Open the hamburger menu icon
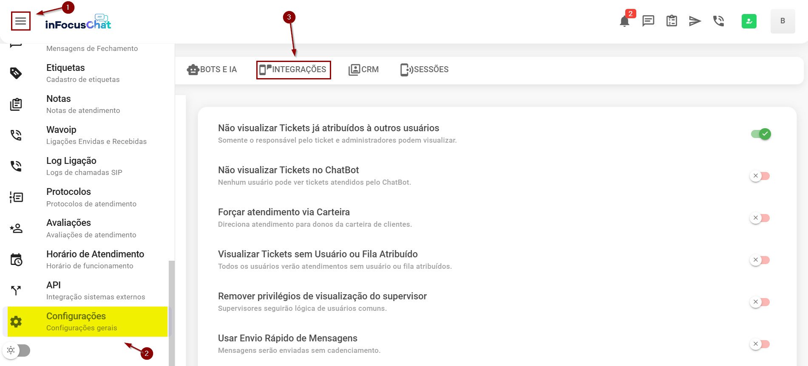Screen dimensions: 808x366 (20, 21)
